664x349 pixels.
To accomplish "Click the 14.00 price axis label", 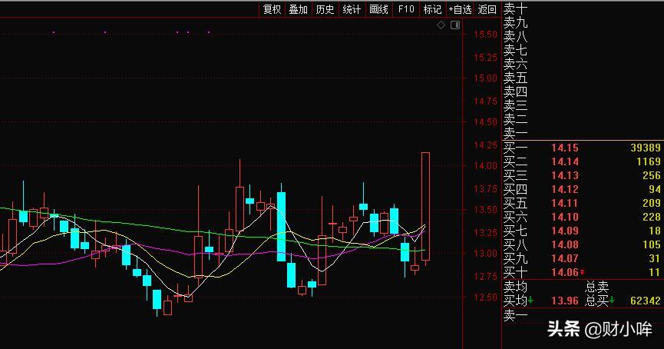I will [x=485, y=166].
